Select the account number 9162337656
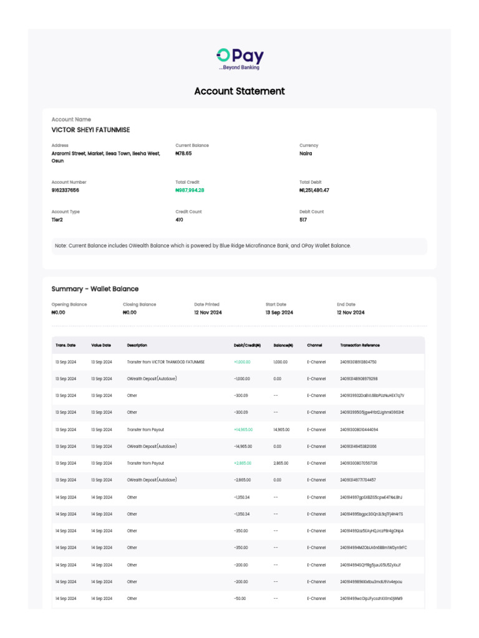The height and width of the screenshot is (638, 479). [65, 190]
